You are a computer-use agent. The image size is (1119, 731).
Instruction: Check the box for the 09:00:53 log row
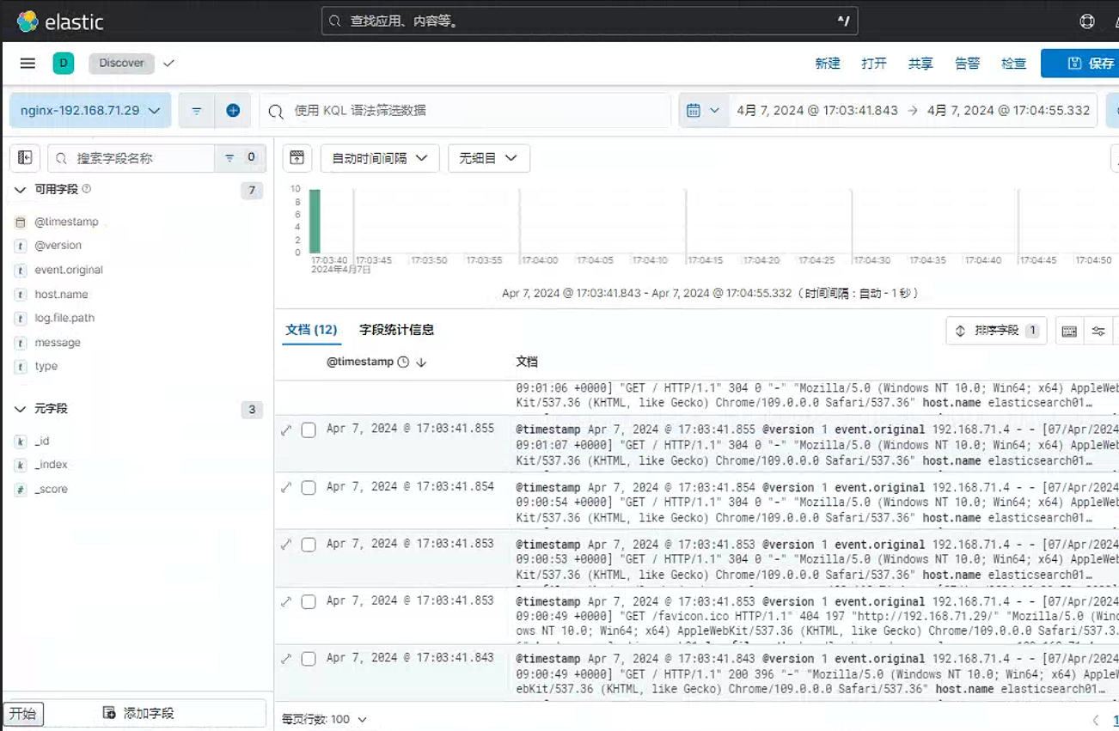309,545
